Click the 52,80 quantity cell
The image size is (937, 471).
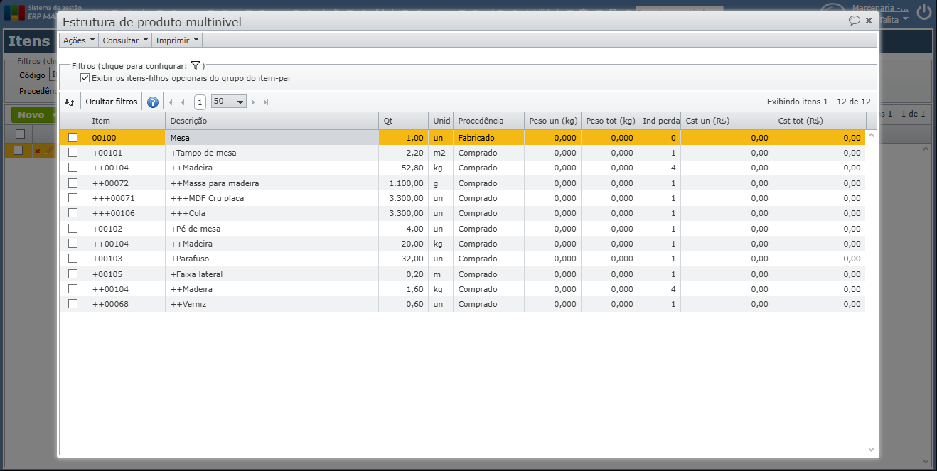coord(403,168)
